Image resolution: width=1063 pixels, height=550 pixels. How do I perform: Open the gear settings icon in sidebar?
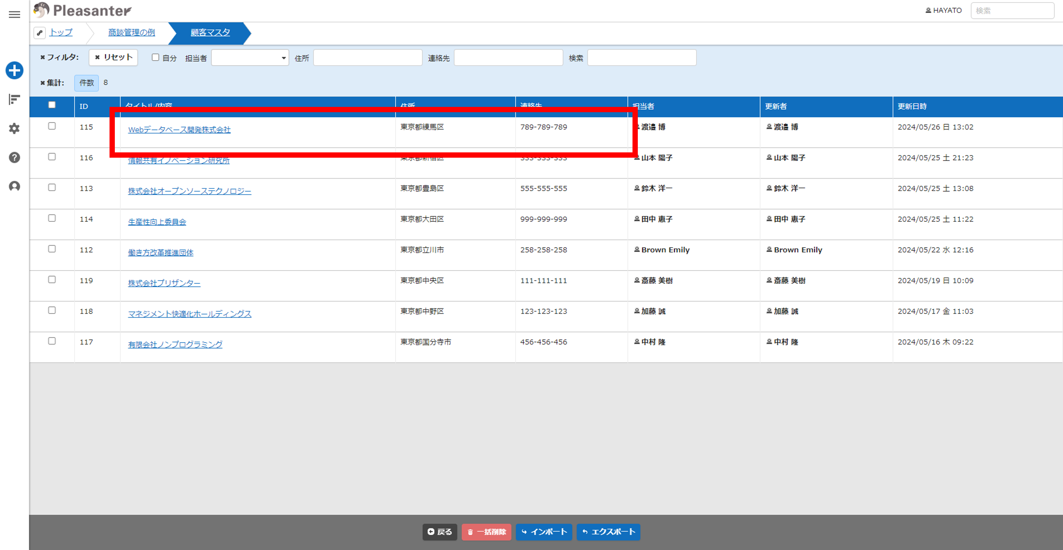click(x=14, y=128)
